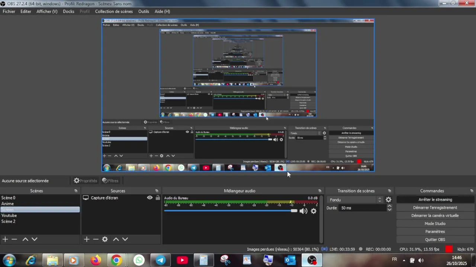Click the Audio du Bureau volume slider handle
The image size is (476, 267).
tap(294, 211)
